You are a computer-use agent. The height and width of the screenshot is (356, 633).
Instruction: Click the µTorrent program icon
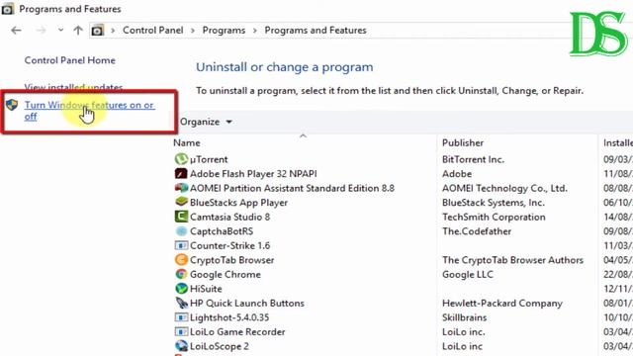(181, 159)
